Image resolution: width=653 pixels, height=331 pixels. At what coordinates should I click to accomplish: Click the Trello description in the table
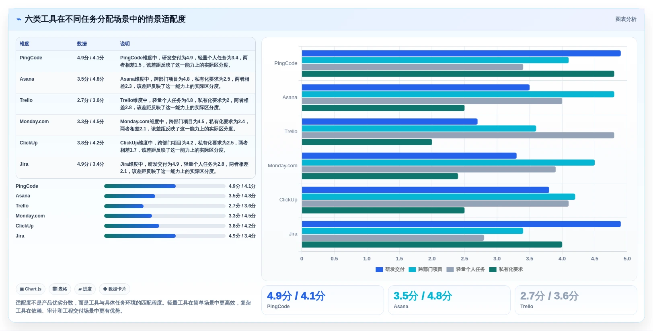click(x=184, y=104)
